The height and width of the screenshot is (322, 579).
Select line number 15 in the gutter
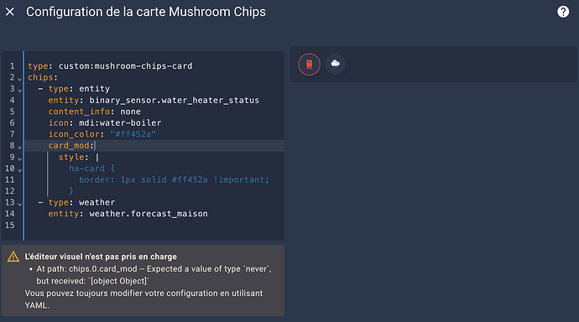pyautogui.click(x=9, y=226)
